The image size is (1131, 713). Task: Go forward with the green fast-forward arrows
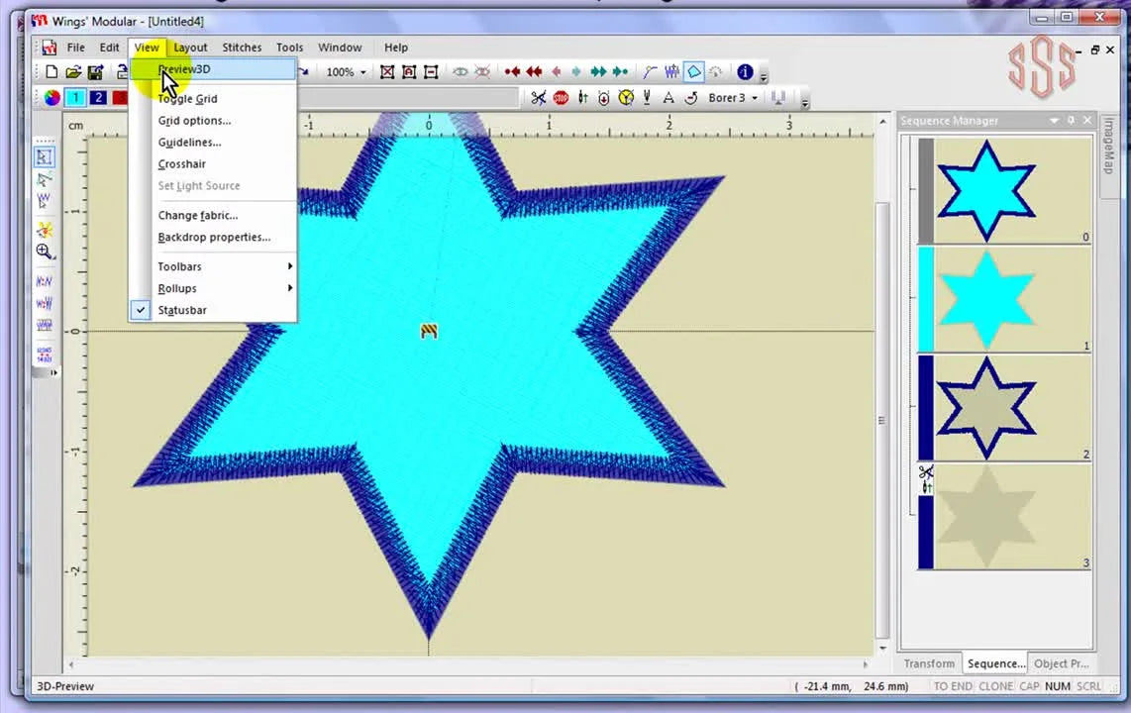click(x=598, y=72)
